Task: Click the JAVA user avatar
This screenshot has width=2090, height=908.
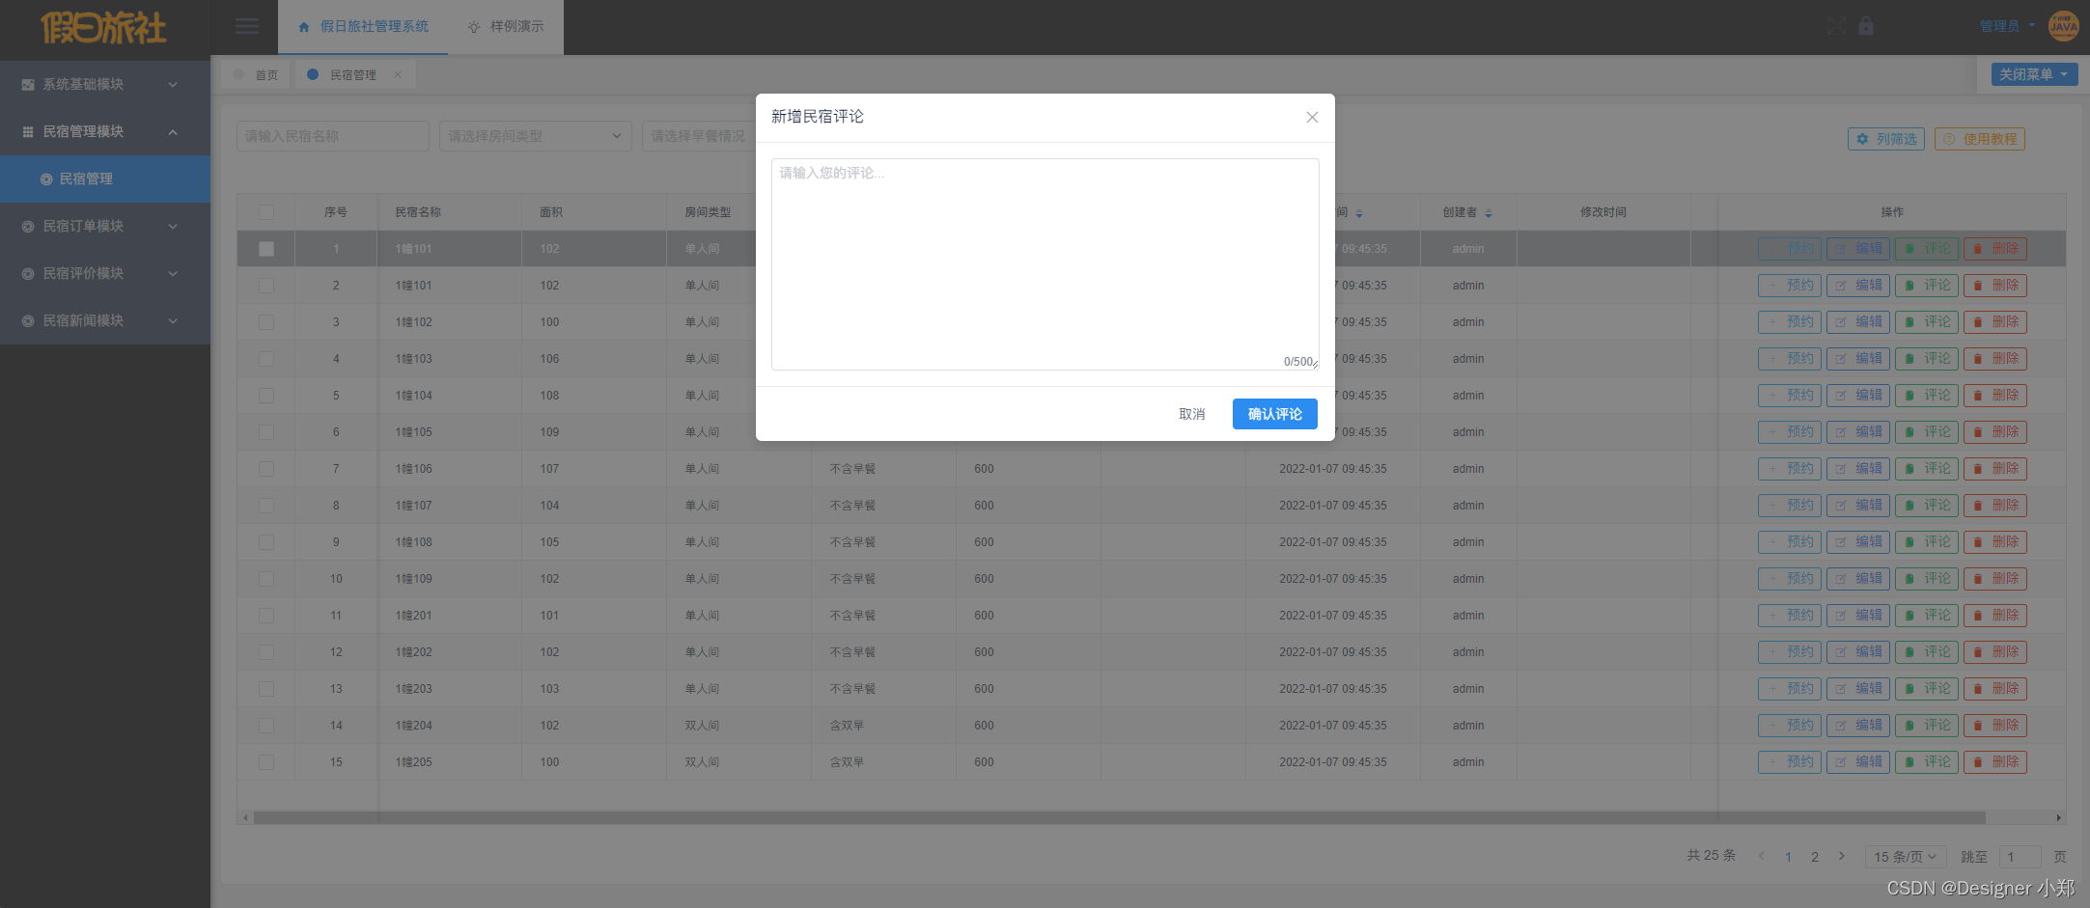Action: (x=2064, y=26)
